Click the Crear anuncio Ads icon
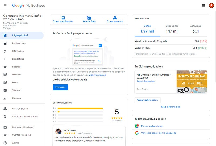 (x=115, y=18)
